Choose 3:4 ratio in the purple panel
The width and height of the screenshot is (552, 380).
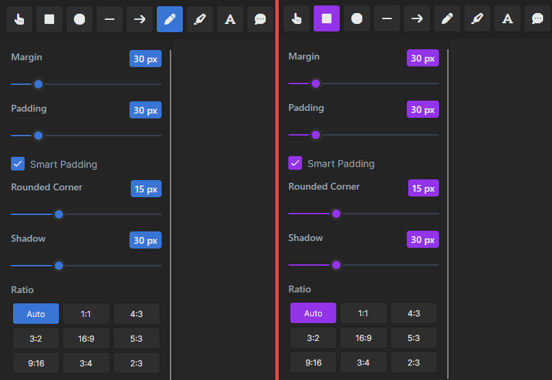coord(364,362)
